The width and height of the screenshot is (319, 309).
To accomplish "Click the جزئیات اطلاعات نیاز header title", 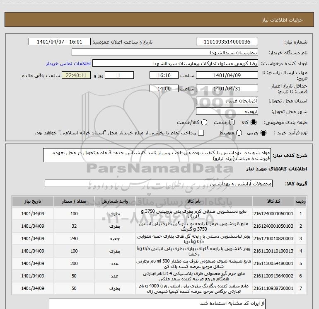I will click(x=283, y=20).
